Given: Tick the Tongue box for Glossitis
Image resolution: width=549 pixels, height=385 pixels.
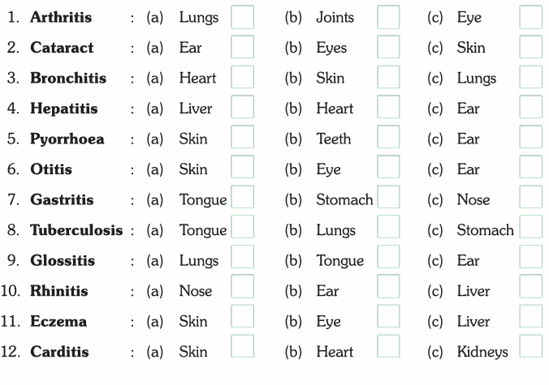Looking at the screenshot, I should tap(388, 259).
